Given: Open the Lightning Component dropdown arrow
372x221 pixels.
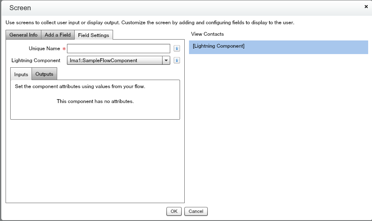Looking at the screenshot, I should [x=166, y=60].
